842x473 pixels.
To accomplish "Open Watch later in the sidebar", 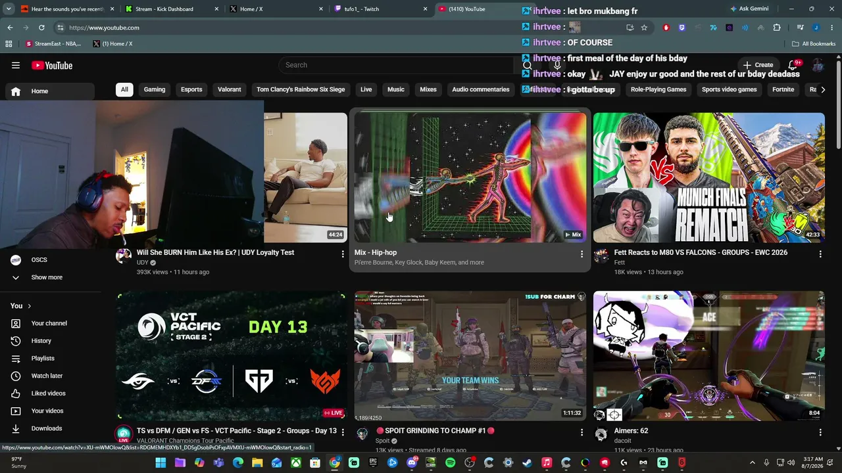I will point(51,376).
